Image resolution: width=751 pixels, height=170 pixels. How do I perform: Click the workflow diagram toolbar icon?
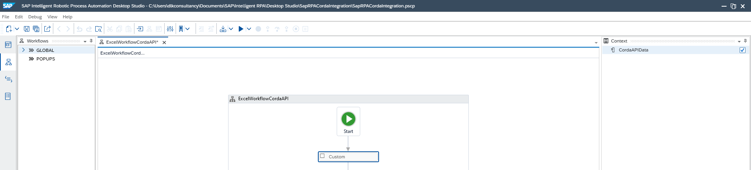149,29
